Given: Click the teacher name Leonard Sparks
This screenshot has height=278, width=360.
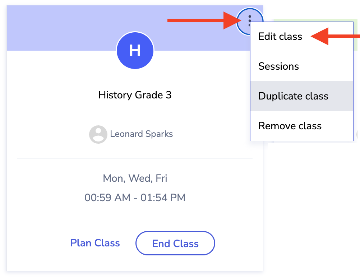Looking at the screenshot, I should [x=141, y=134].
